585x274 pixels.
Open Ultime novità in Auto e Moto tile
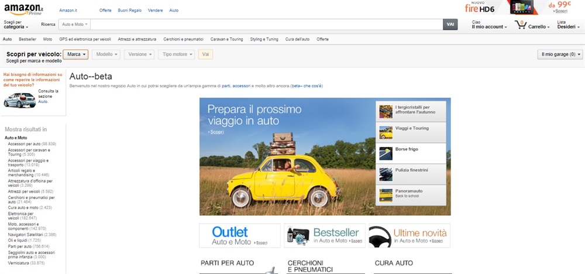coord(409,235)
